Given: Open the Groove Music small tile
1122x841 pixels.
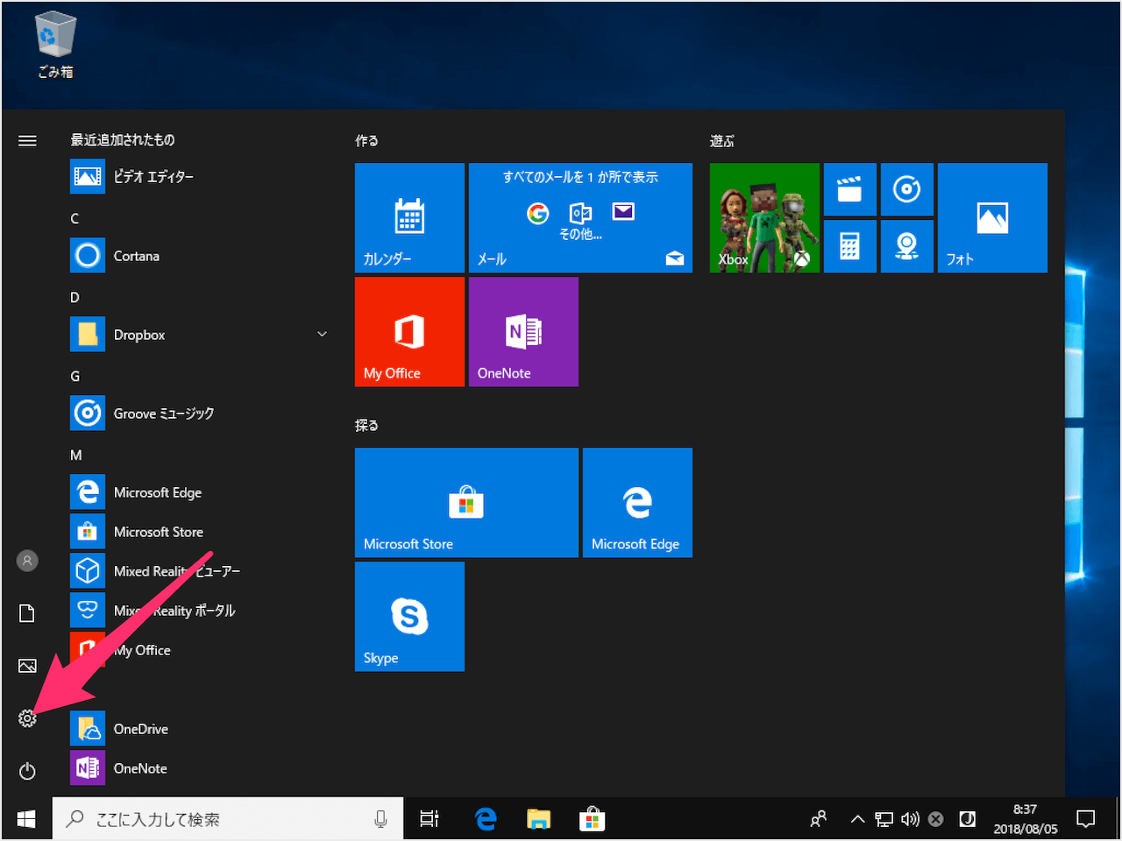Looking at the screenshot, I should pyautogui.click(x=907, y=189).
